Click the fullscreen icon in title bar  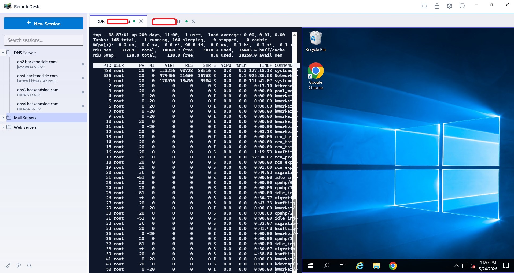pos(424,6)
